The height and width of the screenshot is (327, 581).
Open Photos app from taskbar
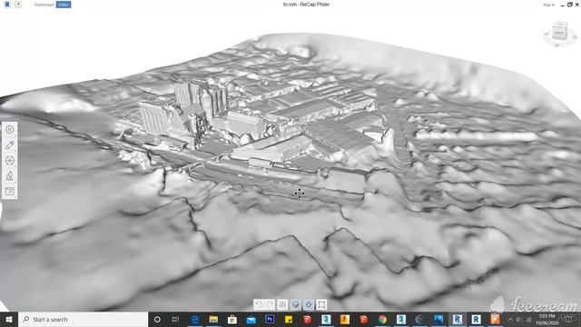click(x=438, y=319)
